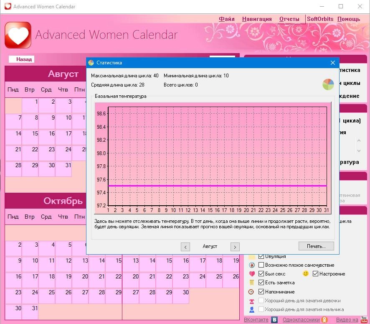Close the Статистика dialog
Screen dimensions: 370x324
(x=333, y=63)
